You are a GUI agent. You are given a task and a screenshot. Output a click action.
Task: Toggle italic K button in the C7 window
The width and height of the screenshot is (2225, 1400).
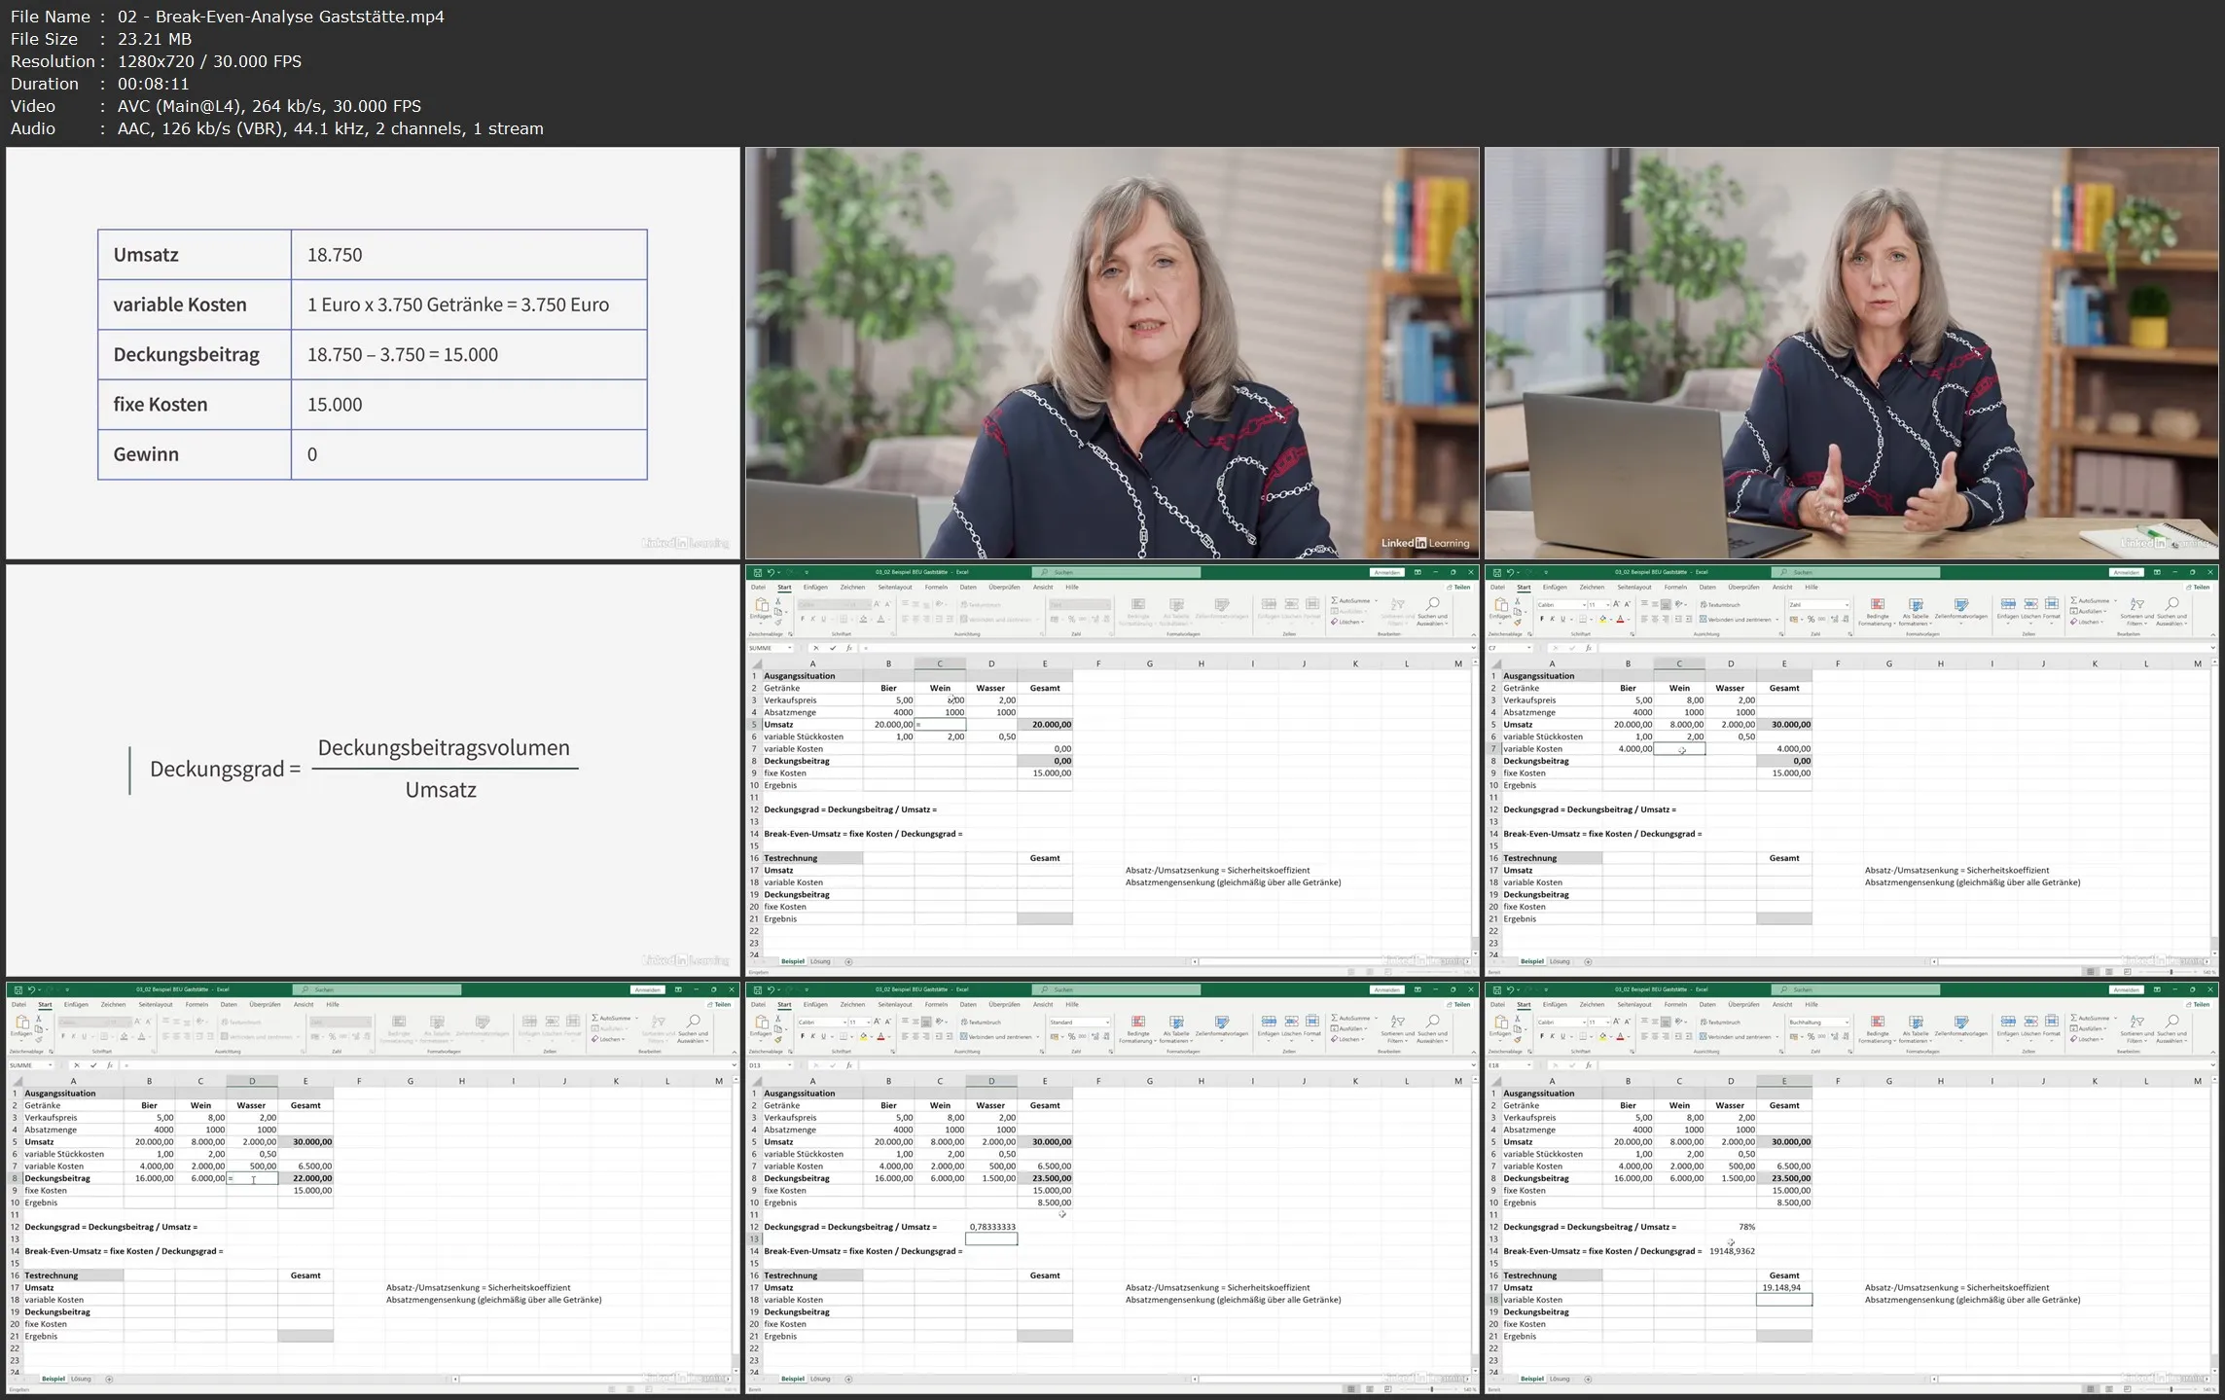pyautogui.click(x=1553, y=619)
